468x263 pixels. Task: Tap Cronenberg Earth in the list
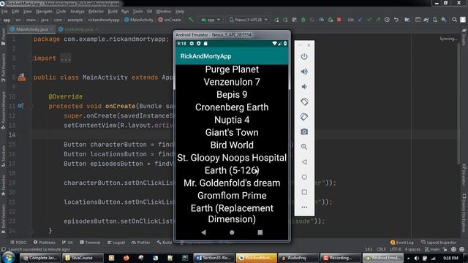(x=232, y=107)
